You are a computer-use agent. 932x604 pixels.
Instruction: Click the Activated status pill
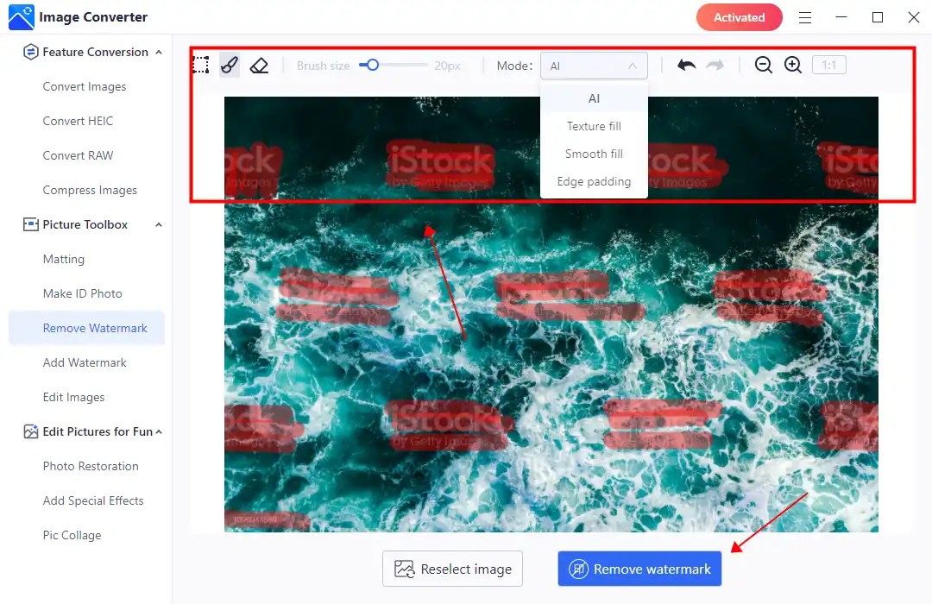739,17
